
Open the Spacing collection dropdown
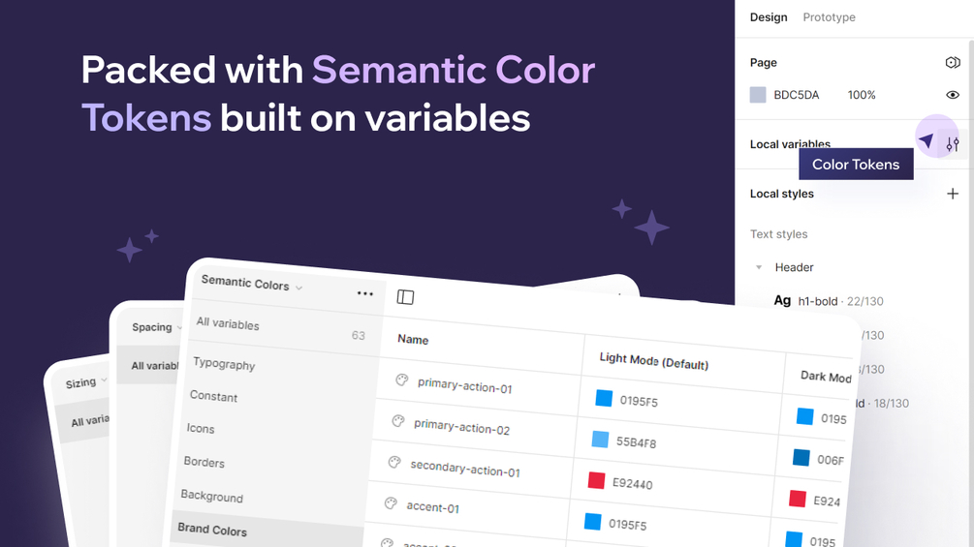(180, 328)
